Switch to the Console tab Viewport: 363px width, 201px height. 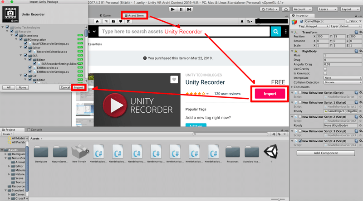pyautogui.click(x=35, y=129)
